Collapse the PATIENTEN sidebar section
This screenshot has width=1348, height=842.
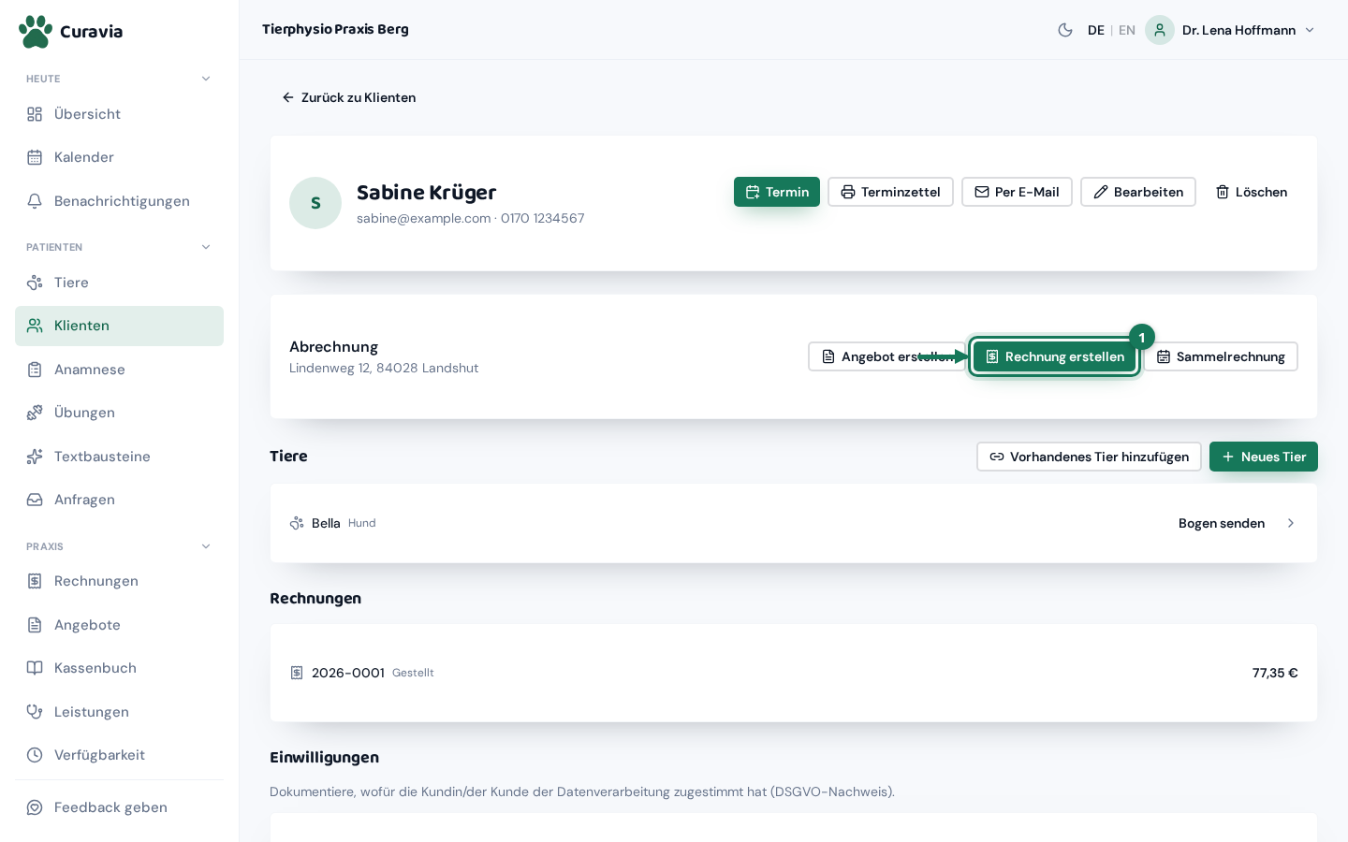(x=206, y=247)
